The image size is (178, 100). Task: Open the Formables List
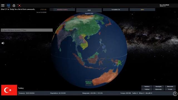coord(116,10)
